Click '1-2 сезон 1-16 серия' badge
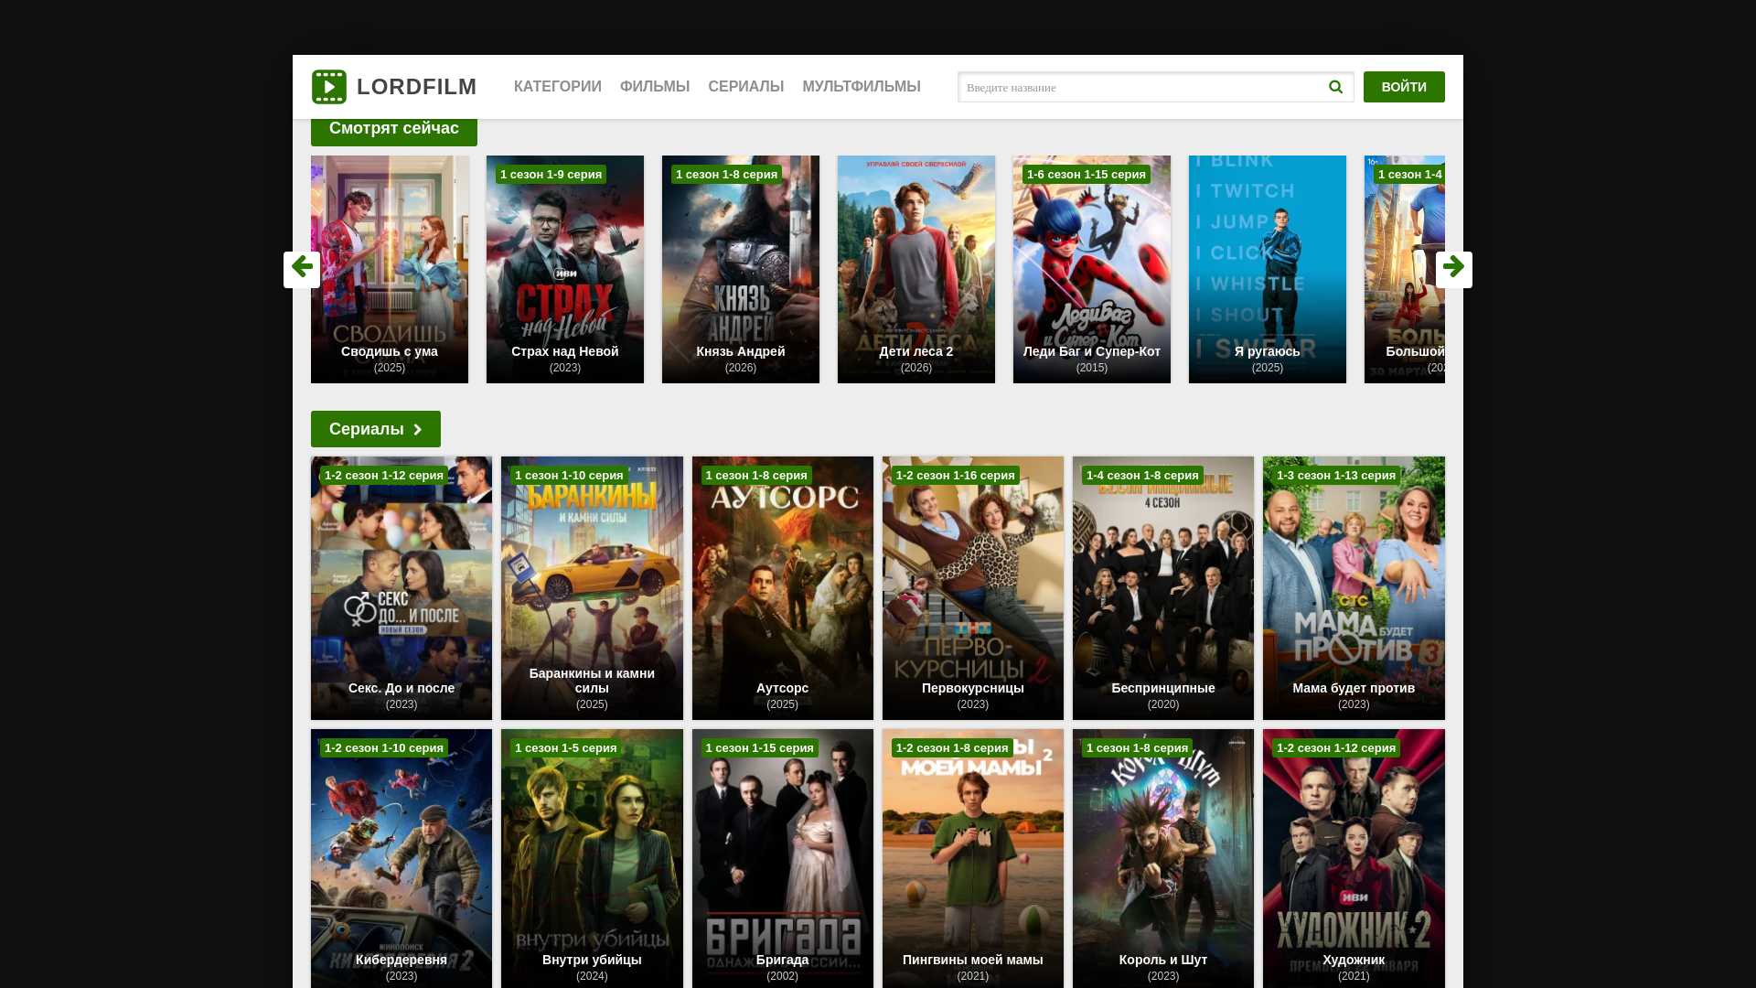 click(956, 476)
